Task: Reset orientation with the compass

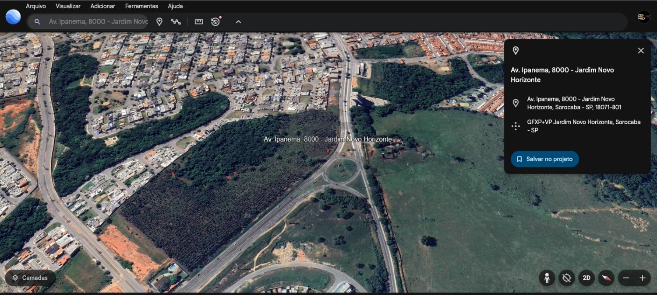Action: pos(606,278)
